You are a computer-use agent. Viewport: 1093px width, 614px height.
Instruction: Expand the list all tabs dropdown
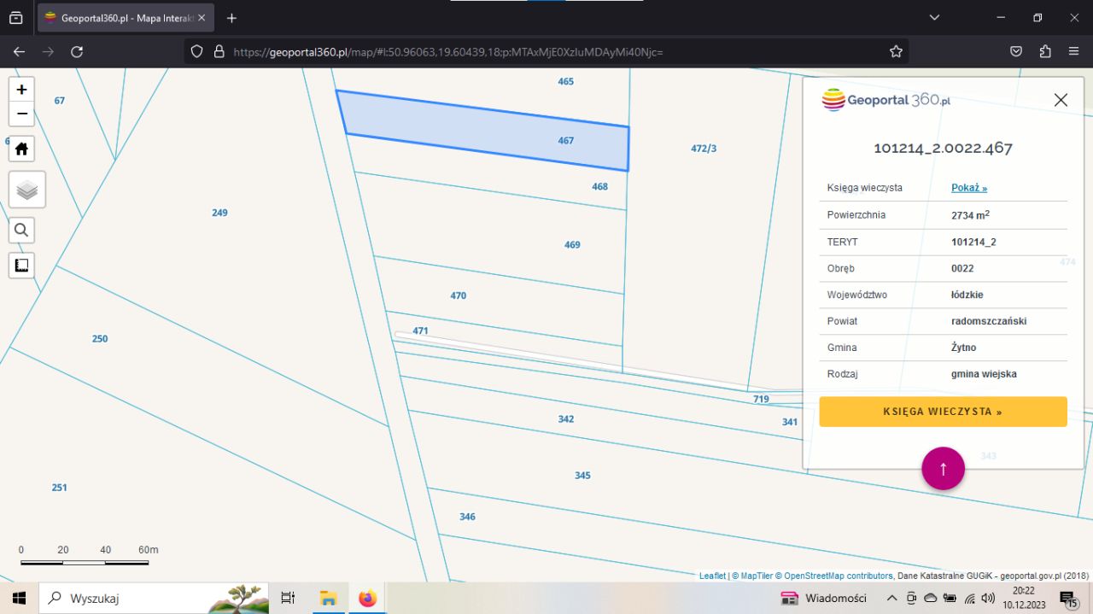coord(934,17)
